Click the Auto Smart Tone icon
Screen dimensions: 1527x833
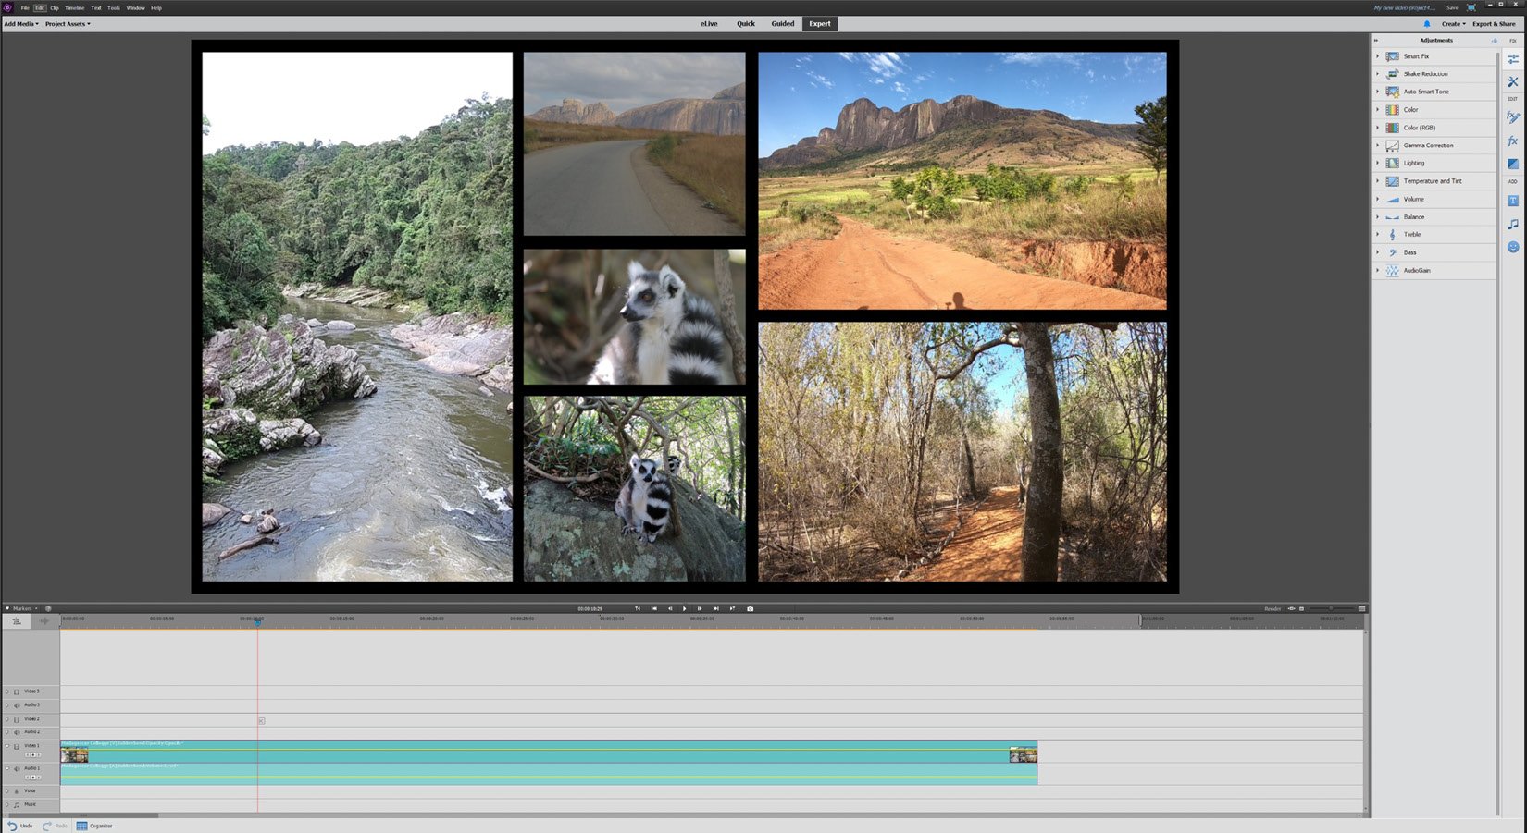click(1392, 92)
